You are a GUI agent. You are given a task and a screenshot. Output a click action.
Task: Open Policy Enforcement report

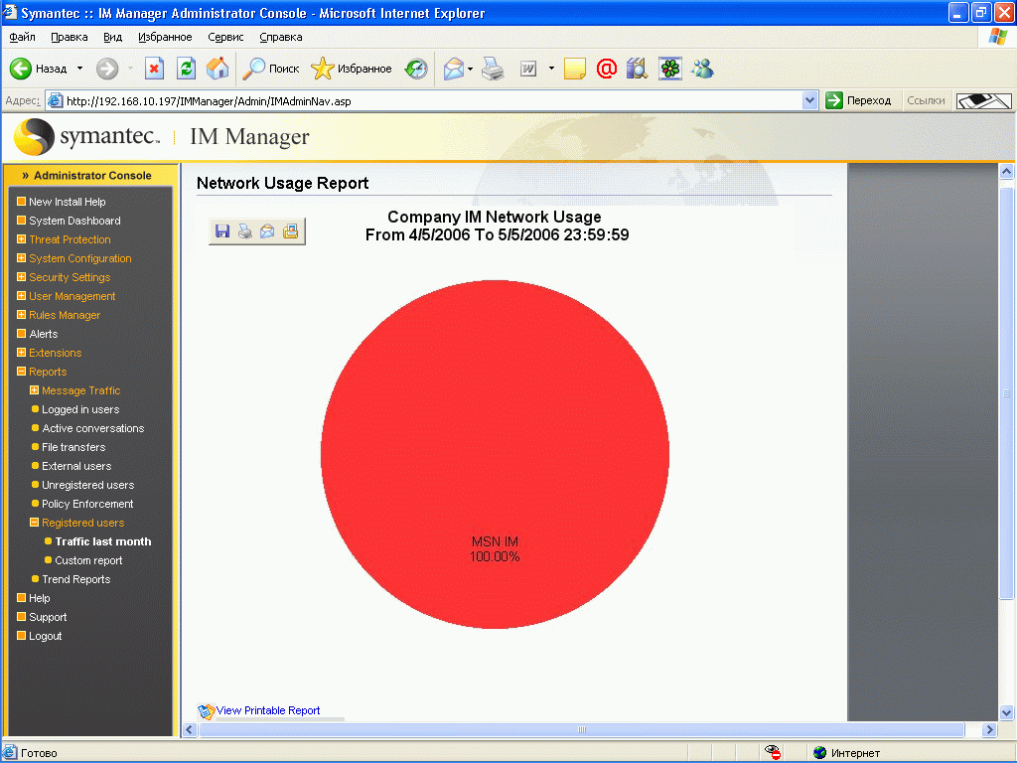coord(87,504)
